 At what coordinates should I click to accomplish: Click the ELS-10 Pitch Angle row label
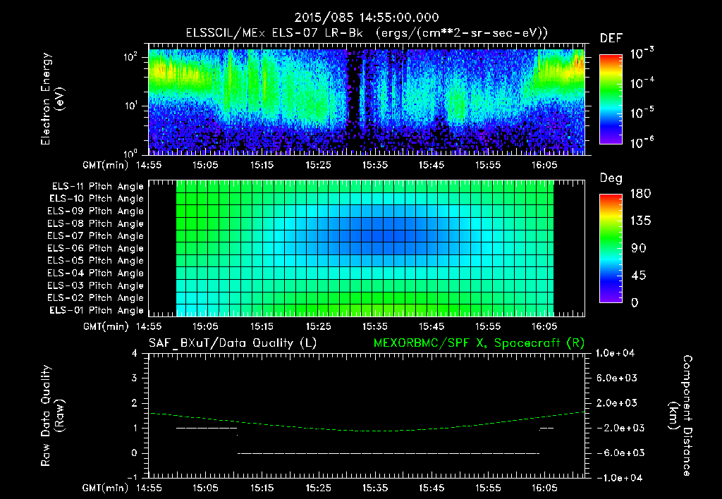(97, 199)
